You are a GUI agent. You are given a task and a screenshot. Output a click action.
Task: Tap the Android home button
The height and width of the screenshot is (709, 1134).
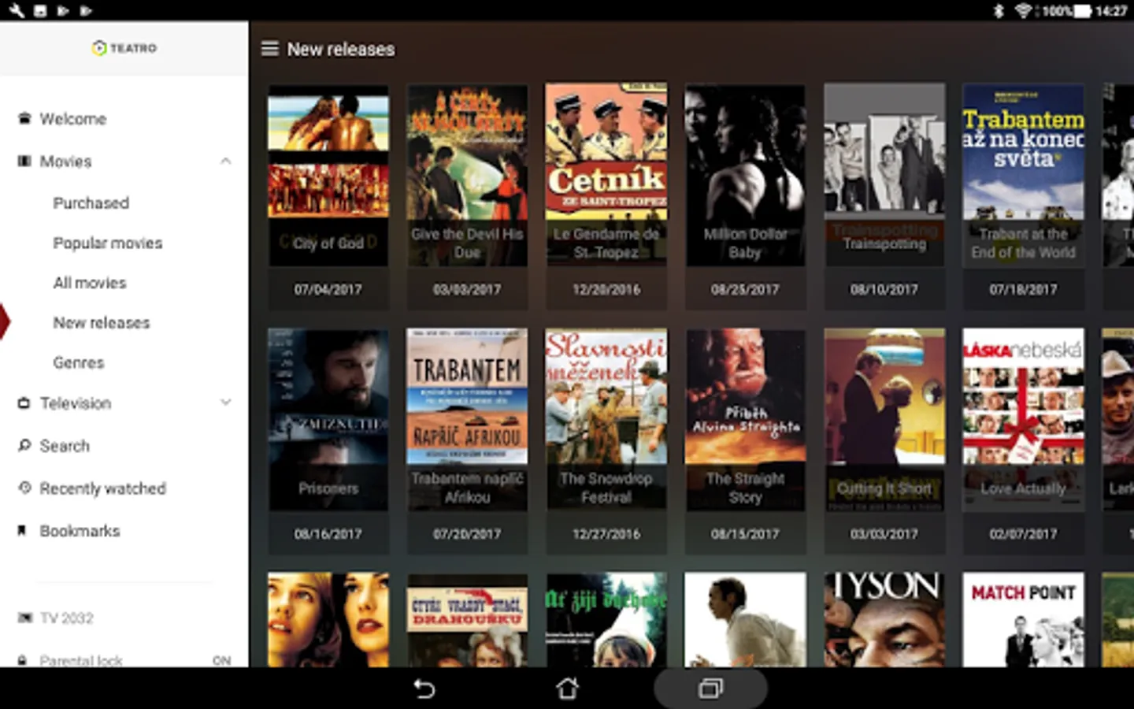(x=567, y=689)
